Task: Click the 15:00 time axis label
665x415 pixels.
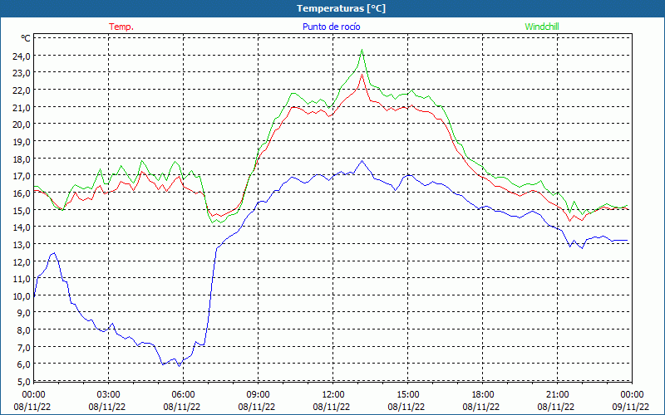Action: pyautogui.click(x=408, y=395)
